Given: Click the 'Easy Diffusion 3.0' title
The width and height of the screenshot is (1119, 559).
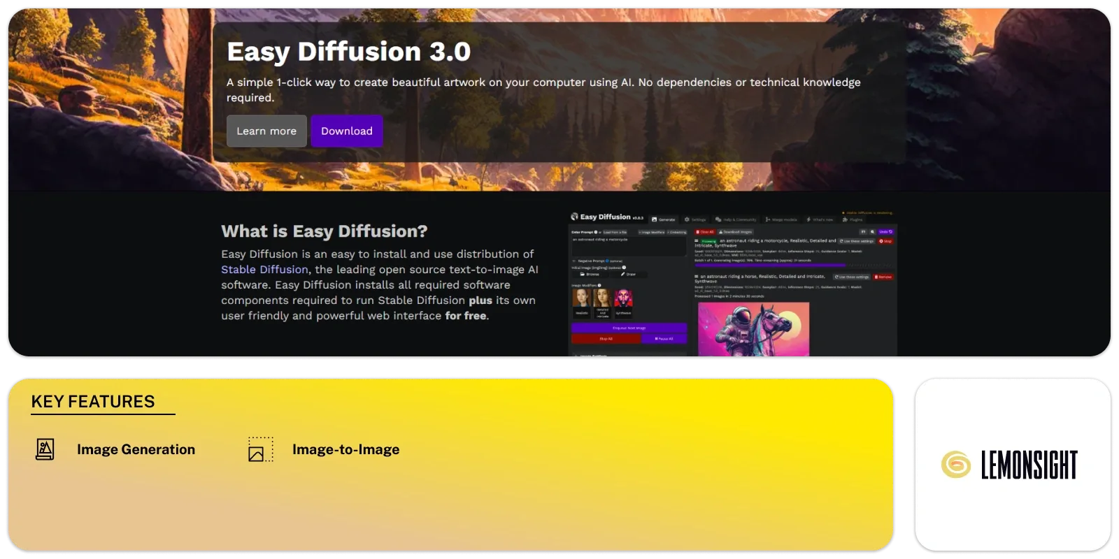Looking at the screenshot, I should [348, 52].
